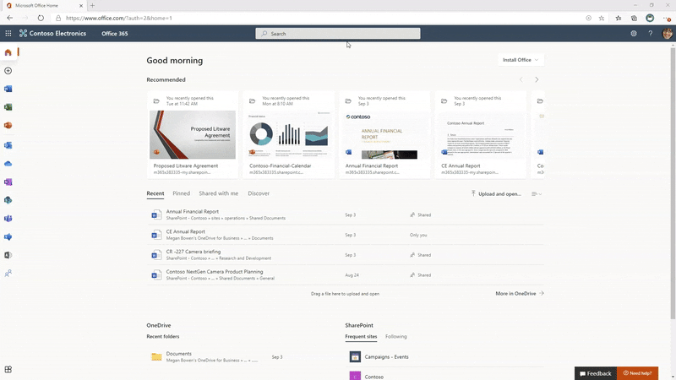Open a new browser tab

point(92,6)
